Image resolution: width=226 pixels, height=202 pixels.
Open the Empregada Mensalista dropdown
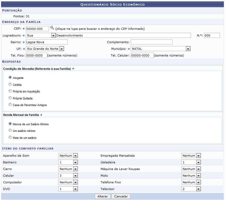point(198,156)
